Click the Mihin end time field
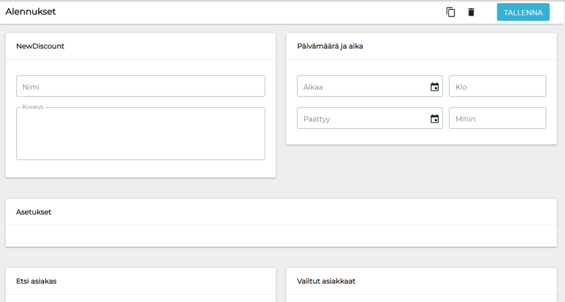 497,118
